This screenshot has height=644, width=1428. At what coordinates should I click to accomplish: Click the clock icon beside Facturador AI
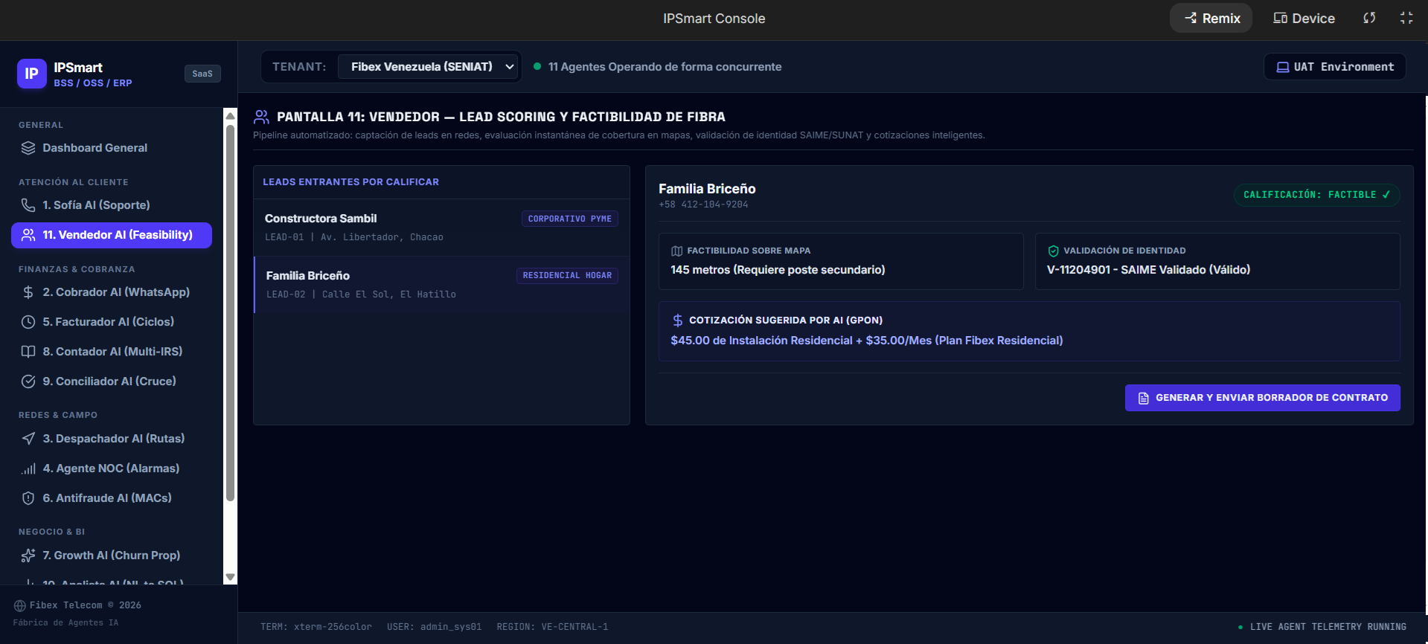coord(28,322)
